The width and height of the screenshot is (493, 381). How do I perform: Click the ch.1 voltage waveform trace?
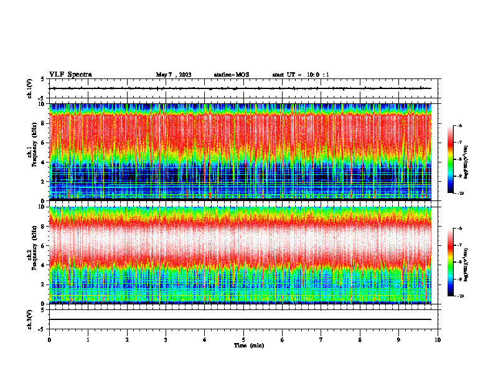(240, 88)
